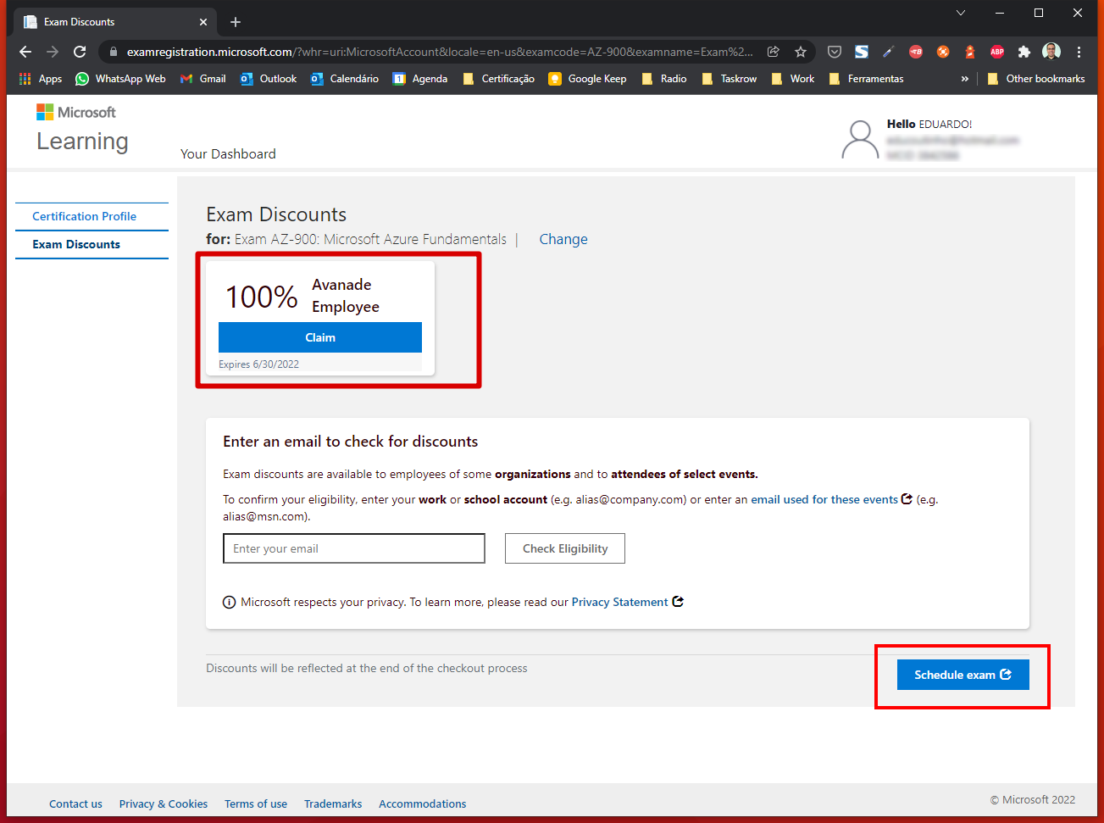Image resolution: width=1104 pixels, height=823 pixels.
Task: Select Exam Discounts in sidebar
Action: coord(76,244)
